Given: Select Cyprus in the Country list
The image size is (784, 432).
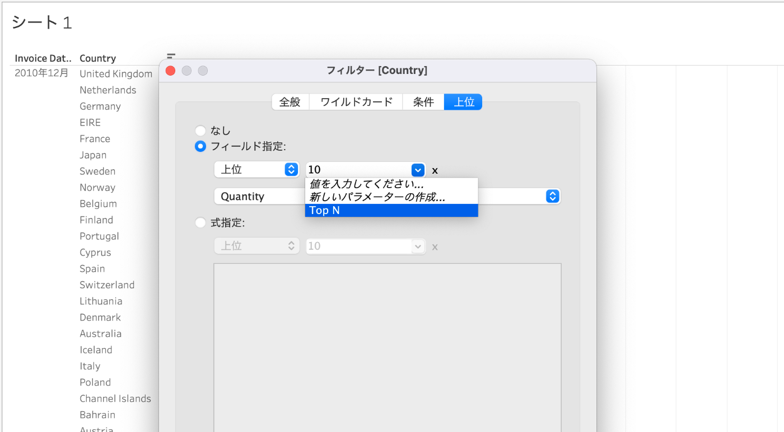Looking at the screenshot, I should click(x=95, y=253).
